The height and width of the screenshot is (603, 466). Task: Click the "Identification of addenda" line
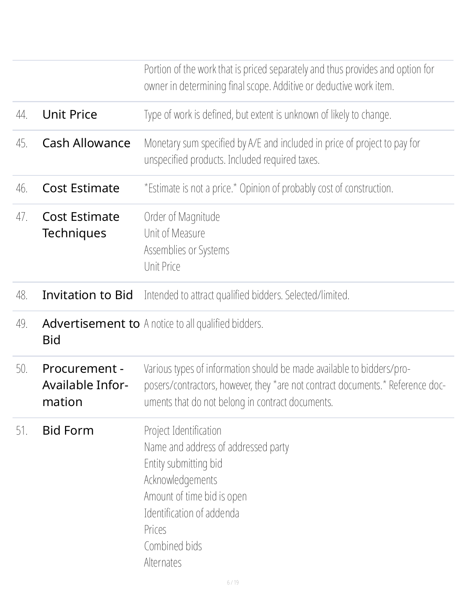[x=191, y=513]
